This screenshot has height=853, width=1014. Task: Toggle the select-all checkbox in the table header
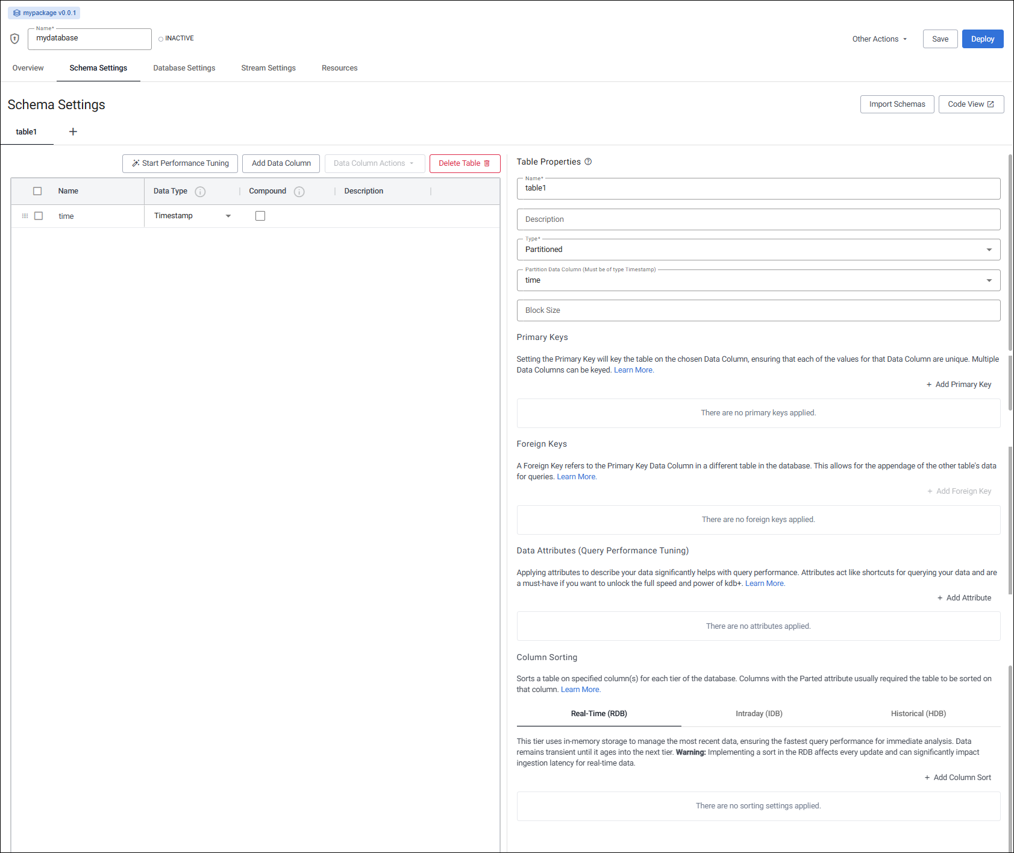(37, 190)
